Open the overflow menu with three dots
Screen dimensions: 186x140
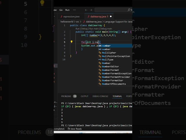pos(74,10)
